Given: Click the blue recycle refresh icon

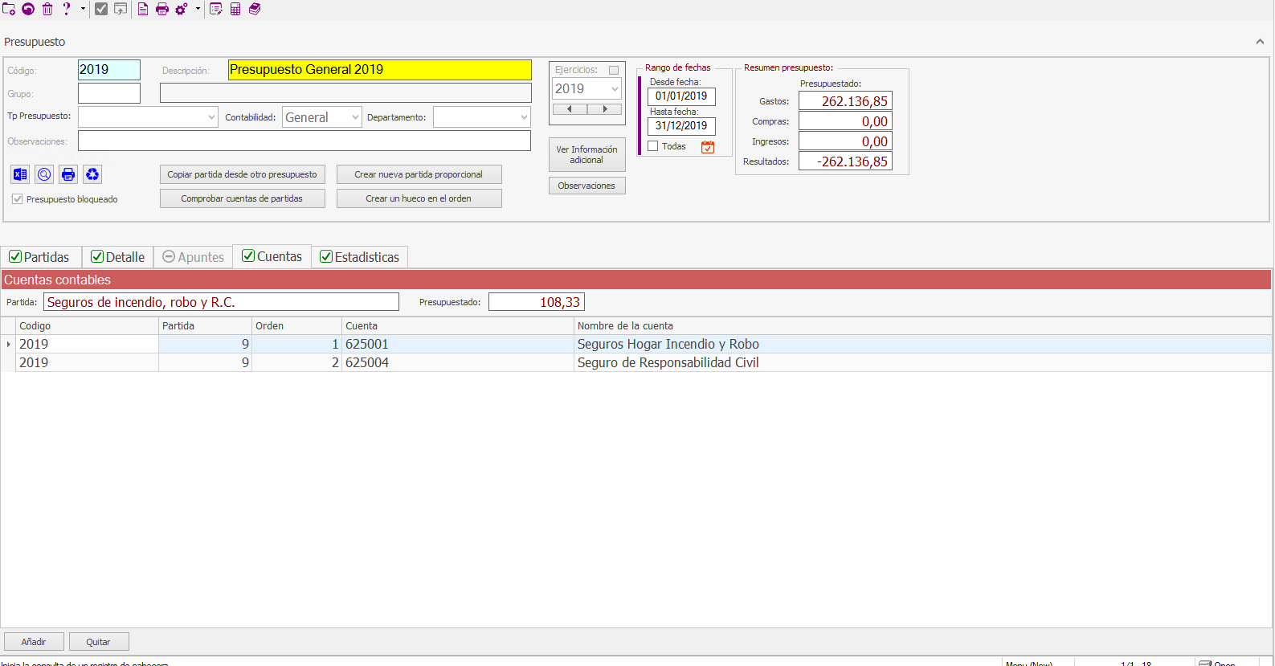Looking at the screenshot, I should click(92, 174).
